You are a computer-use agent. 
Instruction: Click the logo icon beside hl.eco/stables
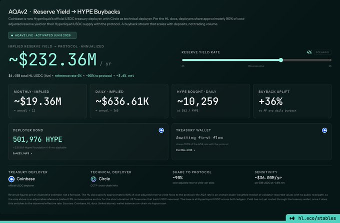tap(292, 219)
